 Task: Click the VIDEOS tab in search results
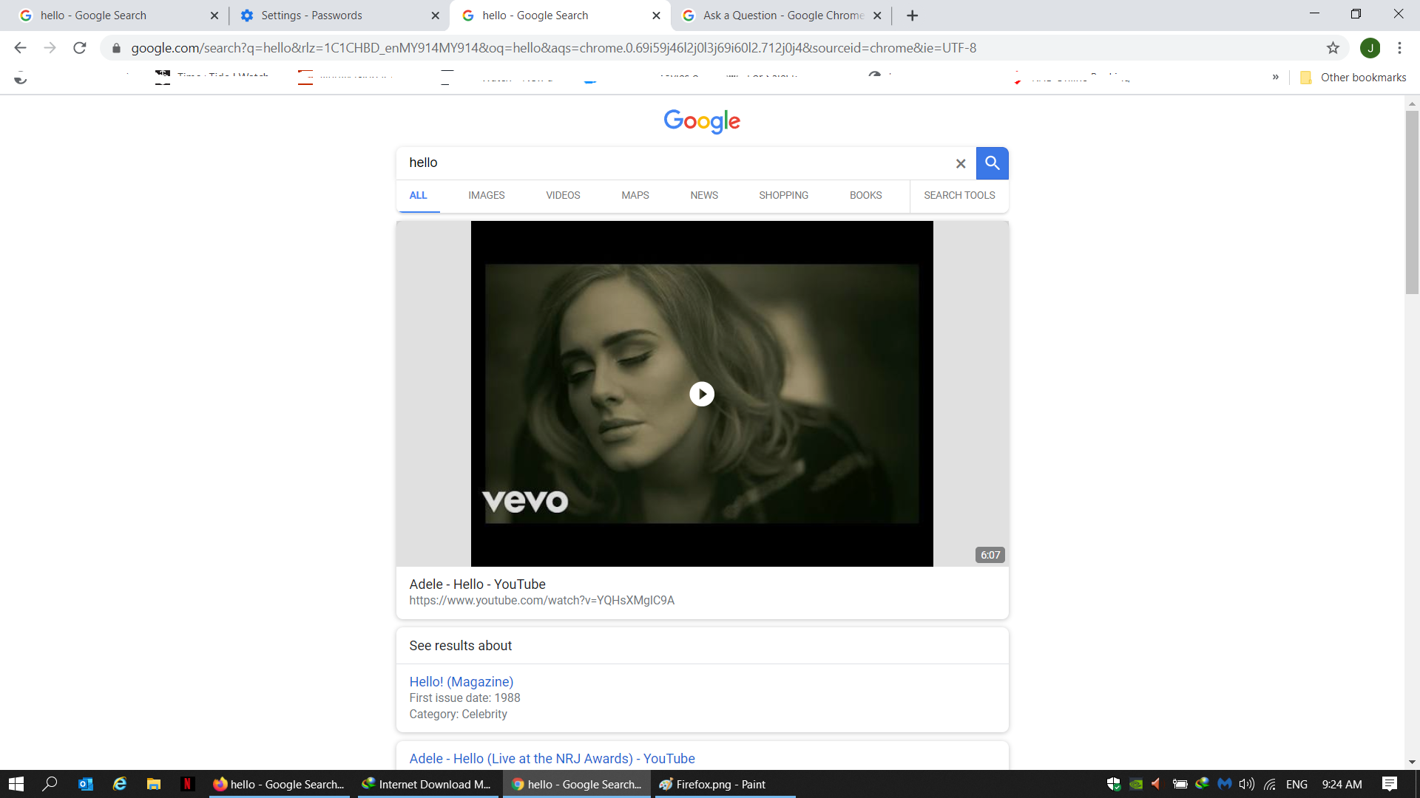tap(563, 195)
